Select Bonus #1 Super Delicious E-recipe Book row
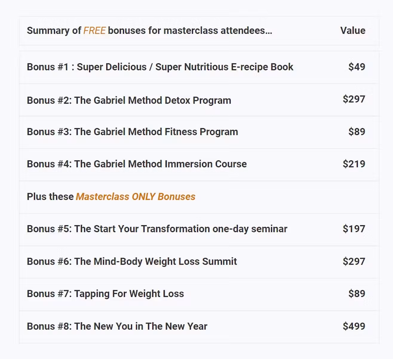393x359 pixels. pos(199,67)
